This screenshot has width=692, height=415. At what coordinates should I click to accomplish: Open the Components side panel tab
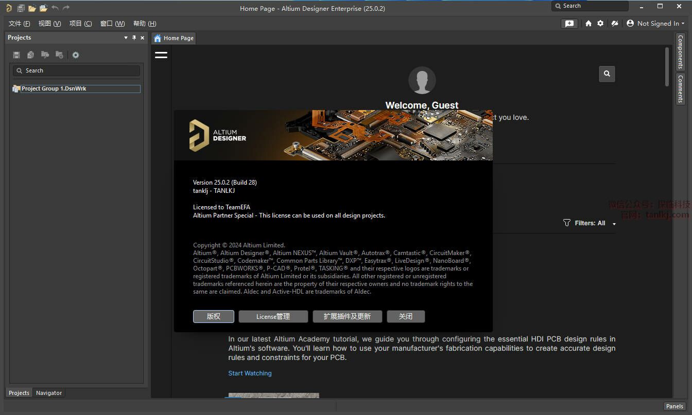[x=680, y=52]
